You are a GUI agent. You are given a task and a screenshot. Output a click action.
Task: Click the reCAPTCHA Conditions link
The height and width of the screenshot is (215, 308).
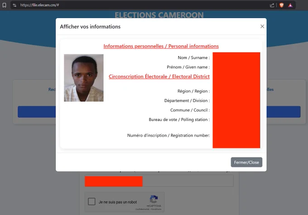click(x=156, y=209)
